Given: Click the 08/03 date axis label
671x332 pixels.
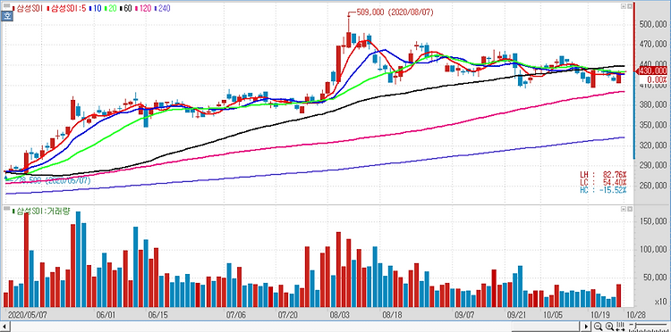Looking at the screenshot, I should tap(339, 314).
